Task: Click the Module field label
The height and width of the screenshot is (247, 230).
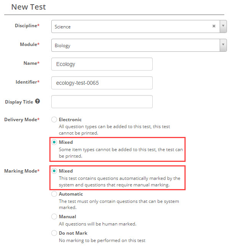Action: click(29, 44)
